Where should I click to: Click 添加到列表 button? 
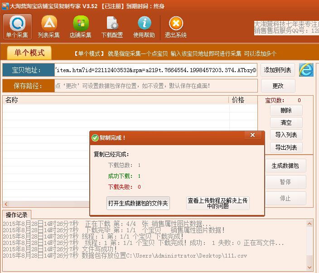[277, 70]
